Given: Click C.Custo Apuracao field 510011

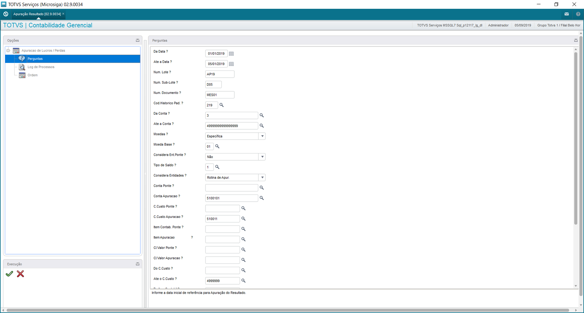Looking at the screenshot, I should [223, 219].
